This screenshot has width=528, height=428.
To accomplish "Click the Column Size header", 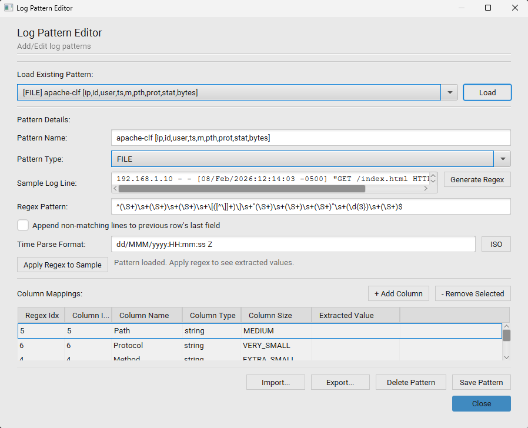I will pos(276,315).
